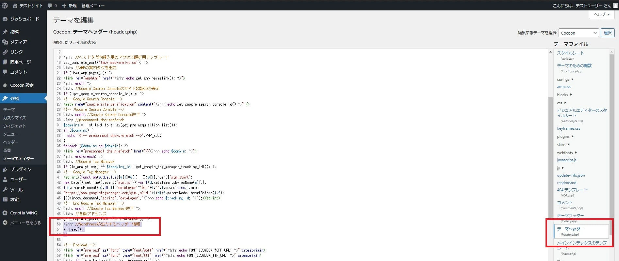Click the こんにちは、テストユーザー さん account menu
Screen dimensions: 619x261
585,6
